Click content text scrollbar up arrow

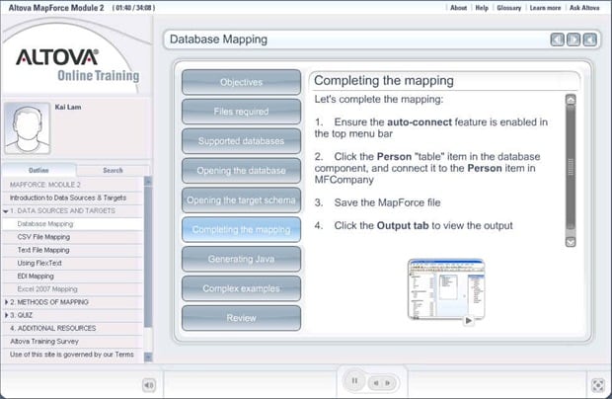(x=571, y=100)
